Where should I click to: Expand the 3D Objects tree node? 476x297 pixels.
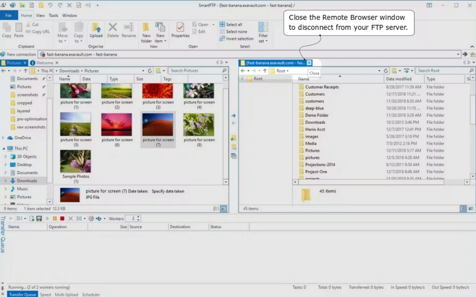click(5, 157)
